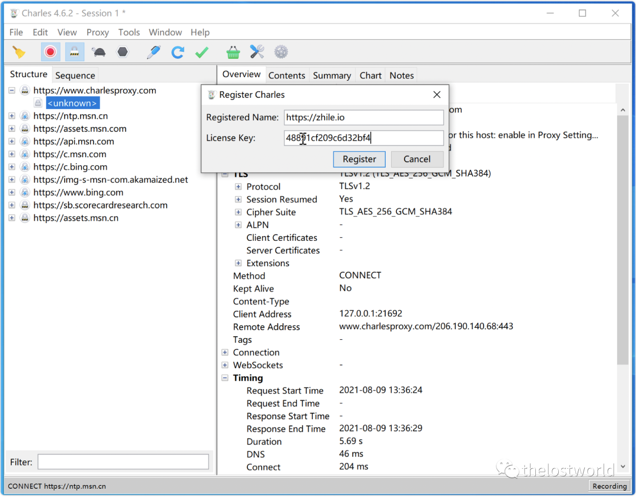Select the Remote Address value text
The width and height of the screenshot is (636, 497).
426,327
